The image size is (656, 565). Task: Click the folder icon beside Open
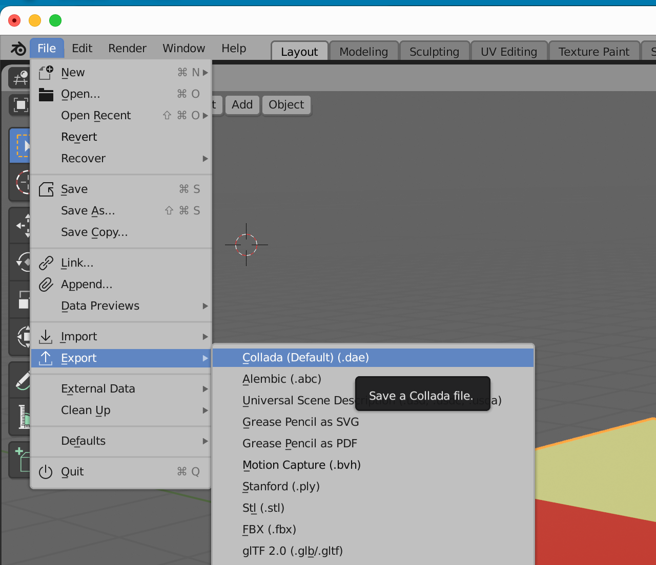click(x=46, y=94)
